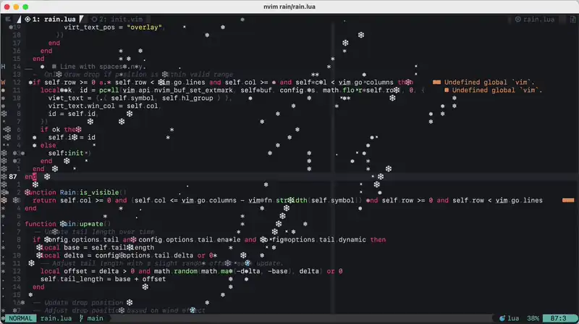Click the 87:3 cursor position indicator

click(x=558, y=318)
